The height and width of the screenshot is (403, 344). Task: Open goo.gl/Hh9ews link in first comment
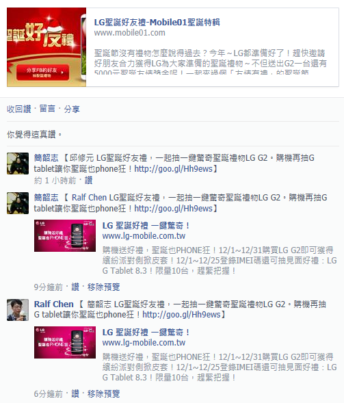[x=174, y=169]
